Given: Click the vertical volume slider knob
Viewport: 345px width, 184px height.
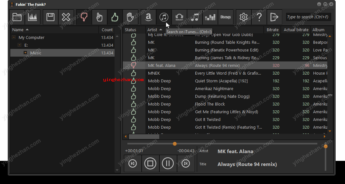Looking at the screenshot, I should click(326, 146).
